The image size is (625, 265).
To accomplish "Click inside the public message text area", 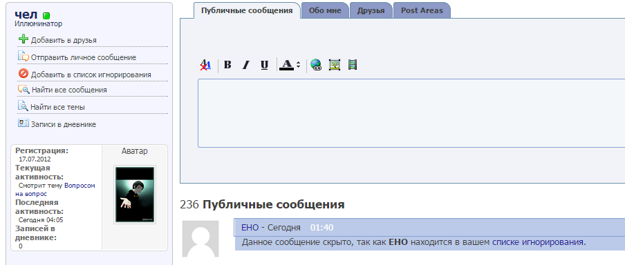I will pos(411,113).
